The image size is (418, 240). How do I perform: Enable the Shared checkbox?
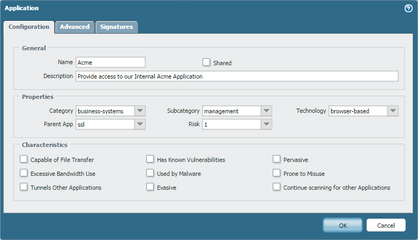tap(206, 62)
